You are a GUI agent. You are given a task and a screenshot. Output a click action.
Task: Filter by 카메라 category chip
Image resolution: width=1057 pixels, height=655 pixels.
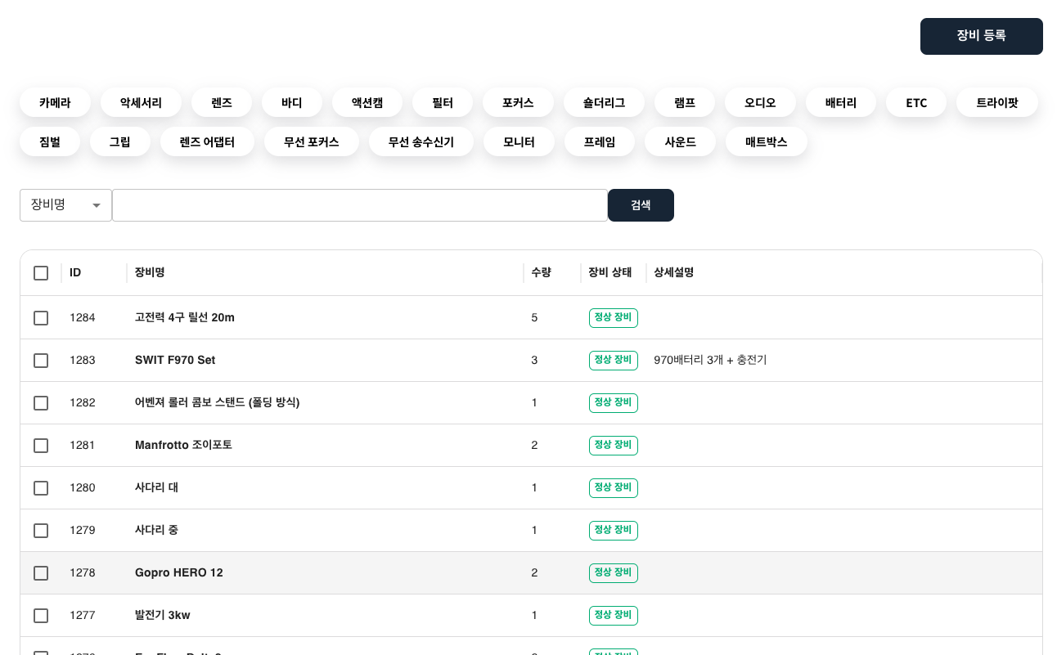(55, 103)
